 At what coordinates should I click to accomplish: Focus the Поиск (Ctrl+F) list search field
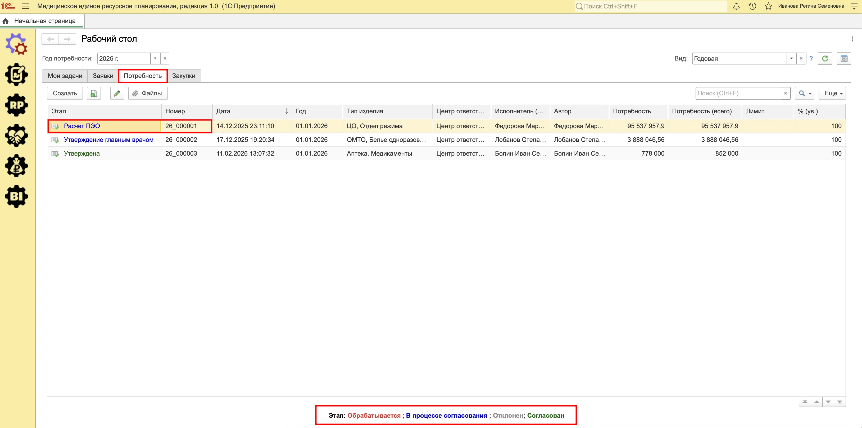click(738, 93)
